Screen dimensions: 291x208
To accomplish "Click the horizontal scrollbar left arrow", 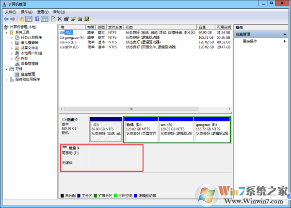I will 62,109.
